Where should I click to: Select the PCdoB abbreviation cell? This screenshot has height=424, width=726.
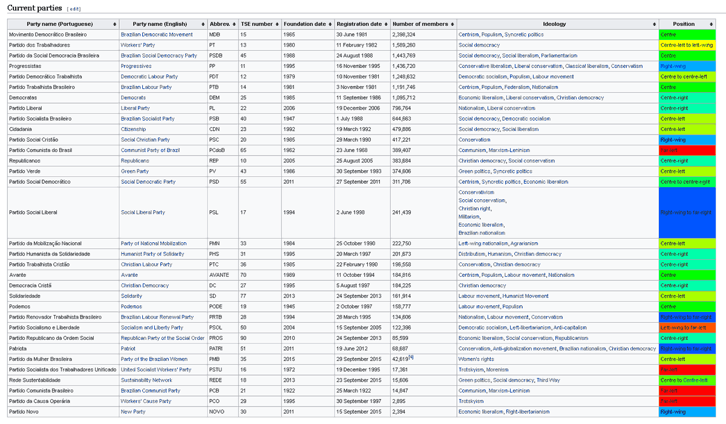[x=223, y=150]
